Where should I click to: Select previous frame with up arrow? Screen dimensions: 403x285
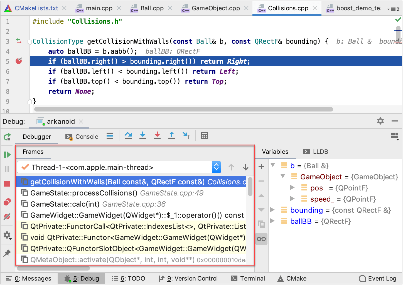[231, 167]
